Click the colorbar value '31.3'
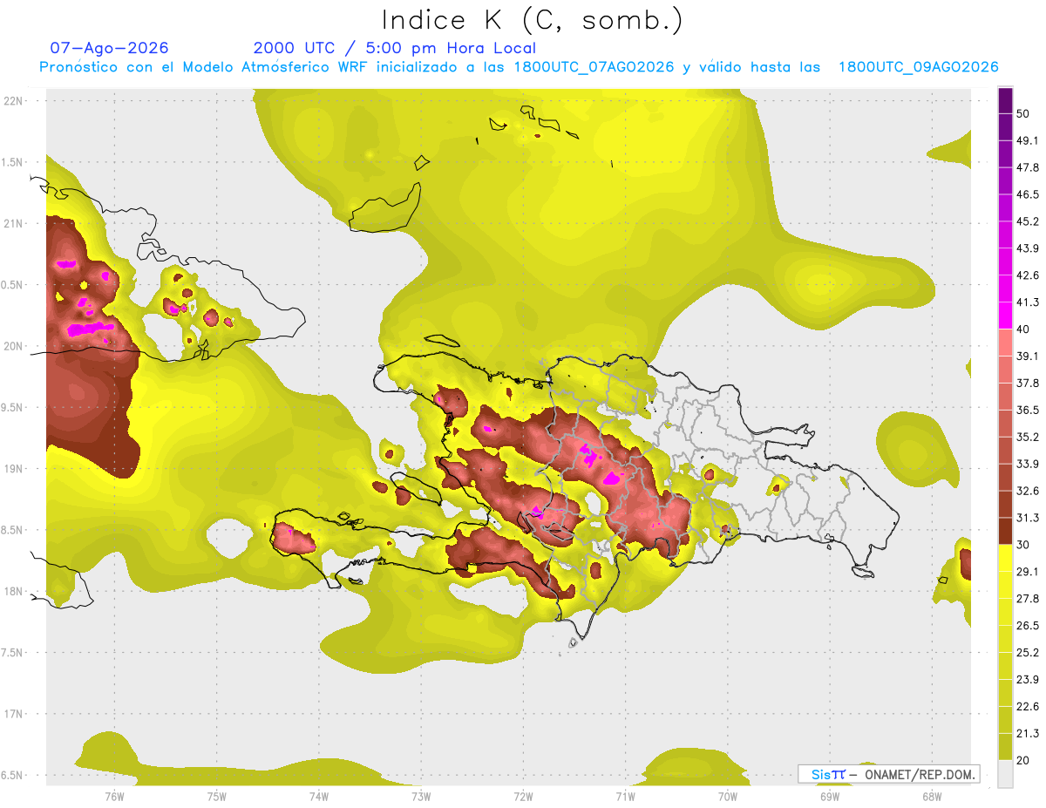 (x=1028, y=518)
